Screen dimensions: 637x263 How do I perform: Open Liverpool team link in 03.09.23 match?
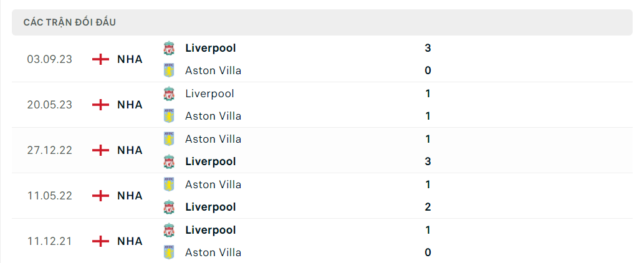point(210,48)
